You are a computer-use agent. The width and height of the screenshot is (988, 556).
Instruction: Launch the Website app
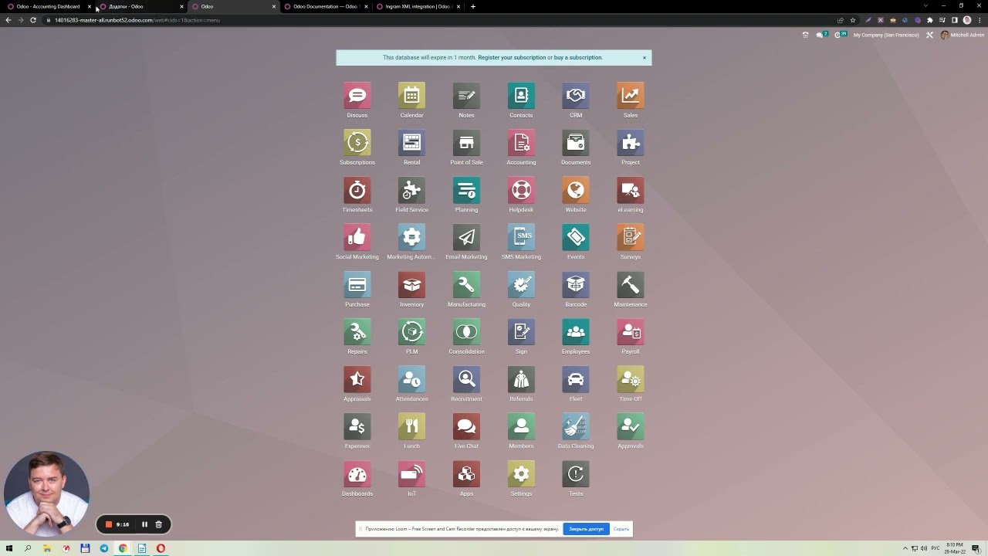coord(576,190)
